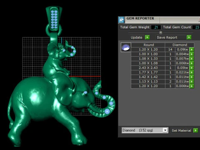Viewport: 200px width, 150px height.
Task: Select the 2.43 X 2.43 size cell
Action: tap(148, 68)
